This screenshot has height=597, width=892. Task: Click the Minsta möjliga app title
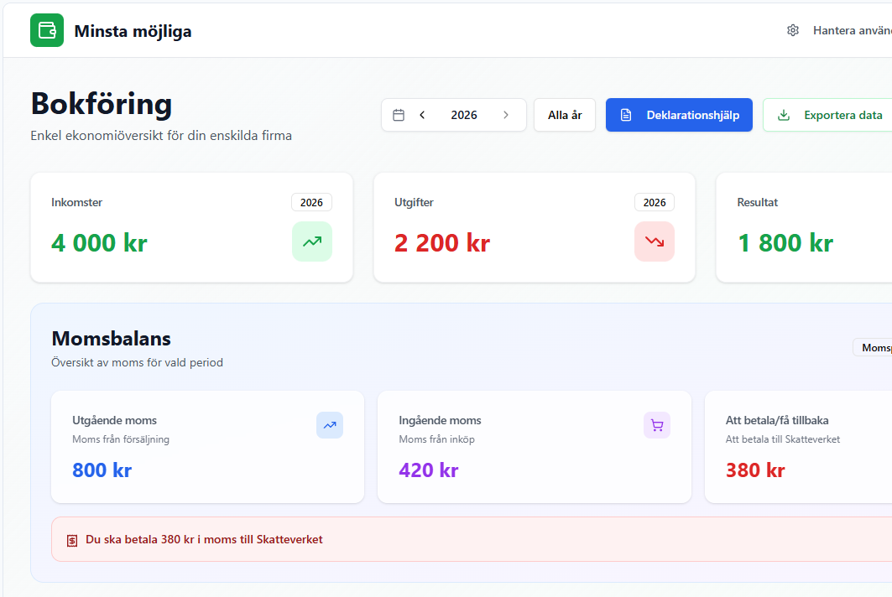133,32
